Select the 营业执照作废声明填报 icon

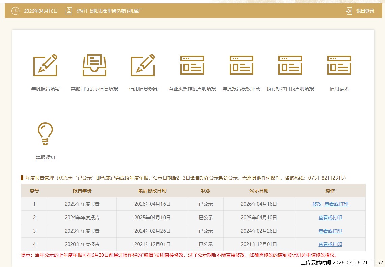click(192, 65)
